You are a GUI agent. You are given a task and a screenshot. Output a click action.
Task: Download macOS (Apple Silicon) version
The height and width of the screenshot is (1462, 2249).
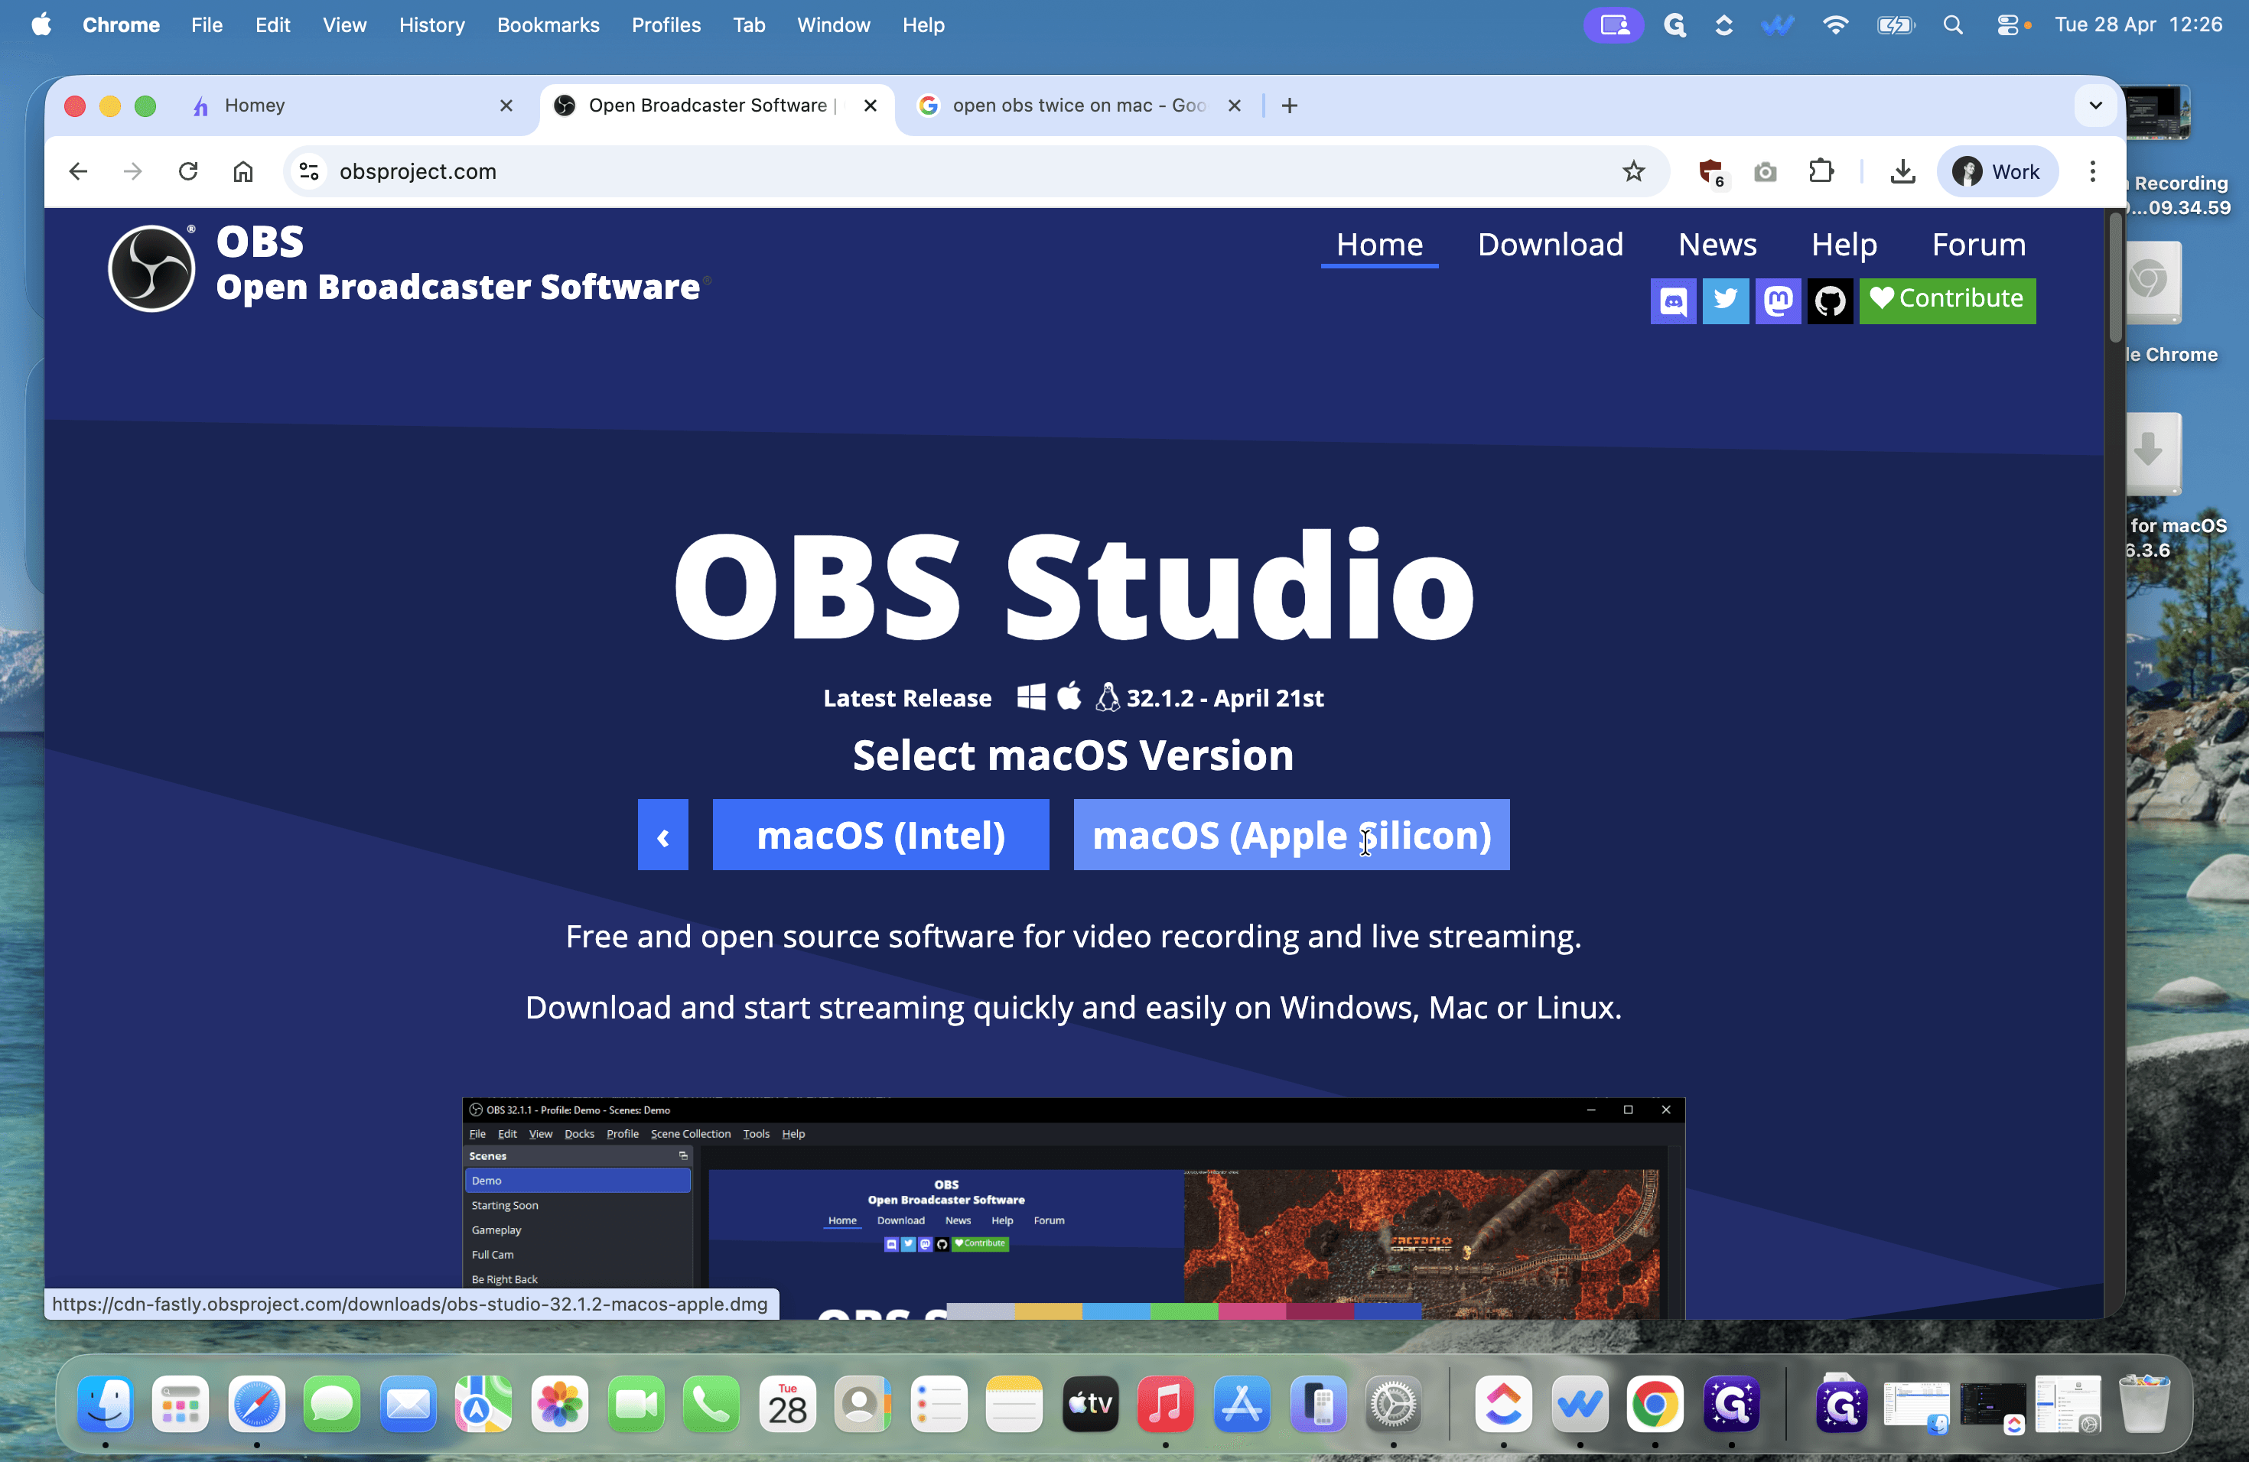tap(1290, 835)
